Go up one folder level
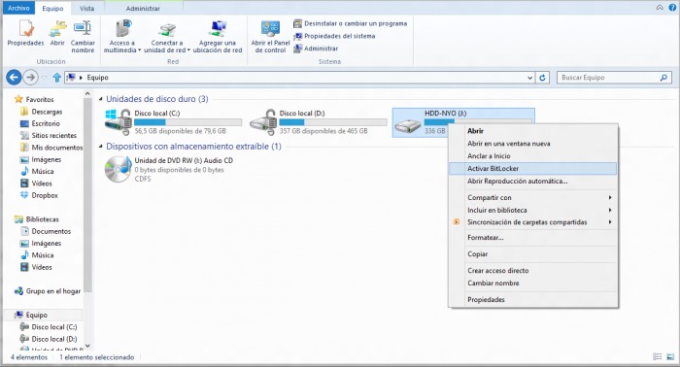 56,78
